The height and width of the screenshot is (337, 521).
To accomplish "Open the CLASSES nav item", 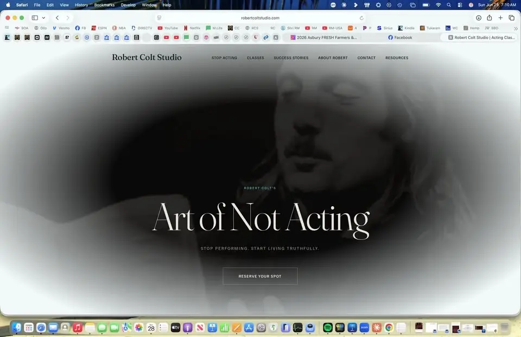I will click(x=255, y=58).
